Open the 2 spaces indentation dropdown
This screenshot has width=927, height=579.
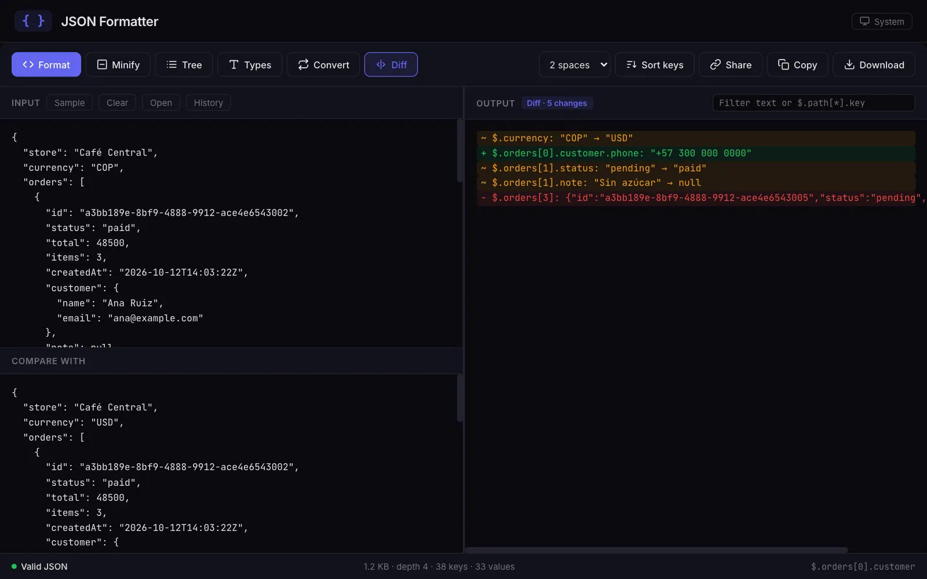click(x=575, y=65)
